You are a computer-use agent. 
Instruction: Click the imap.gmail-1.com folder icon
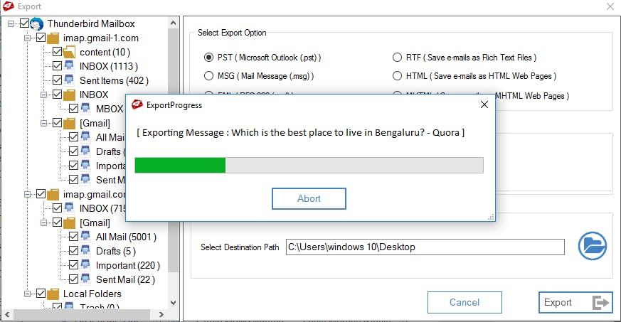pyautogui.click(x=53, y=38)
